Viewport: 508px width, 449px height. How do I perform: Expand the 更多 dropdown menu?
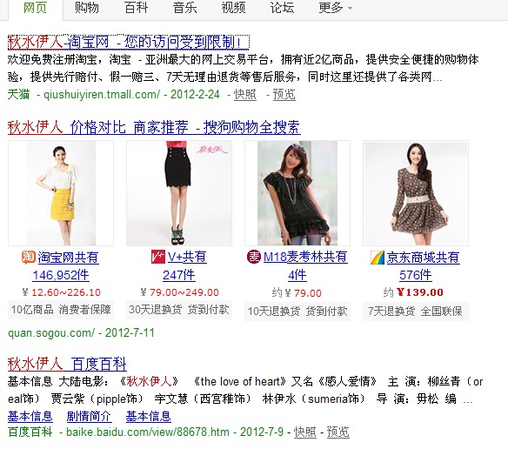coord(335,8)
